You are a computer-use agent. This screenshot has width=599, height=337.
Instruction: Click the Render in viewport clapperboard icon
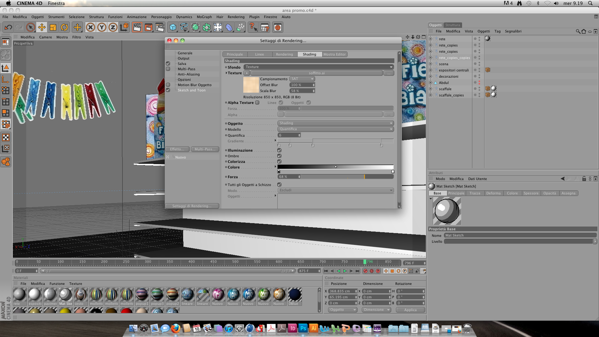point(137,27)
